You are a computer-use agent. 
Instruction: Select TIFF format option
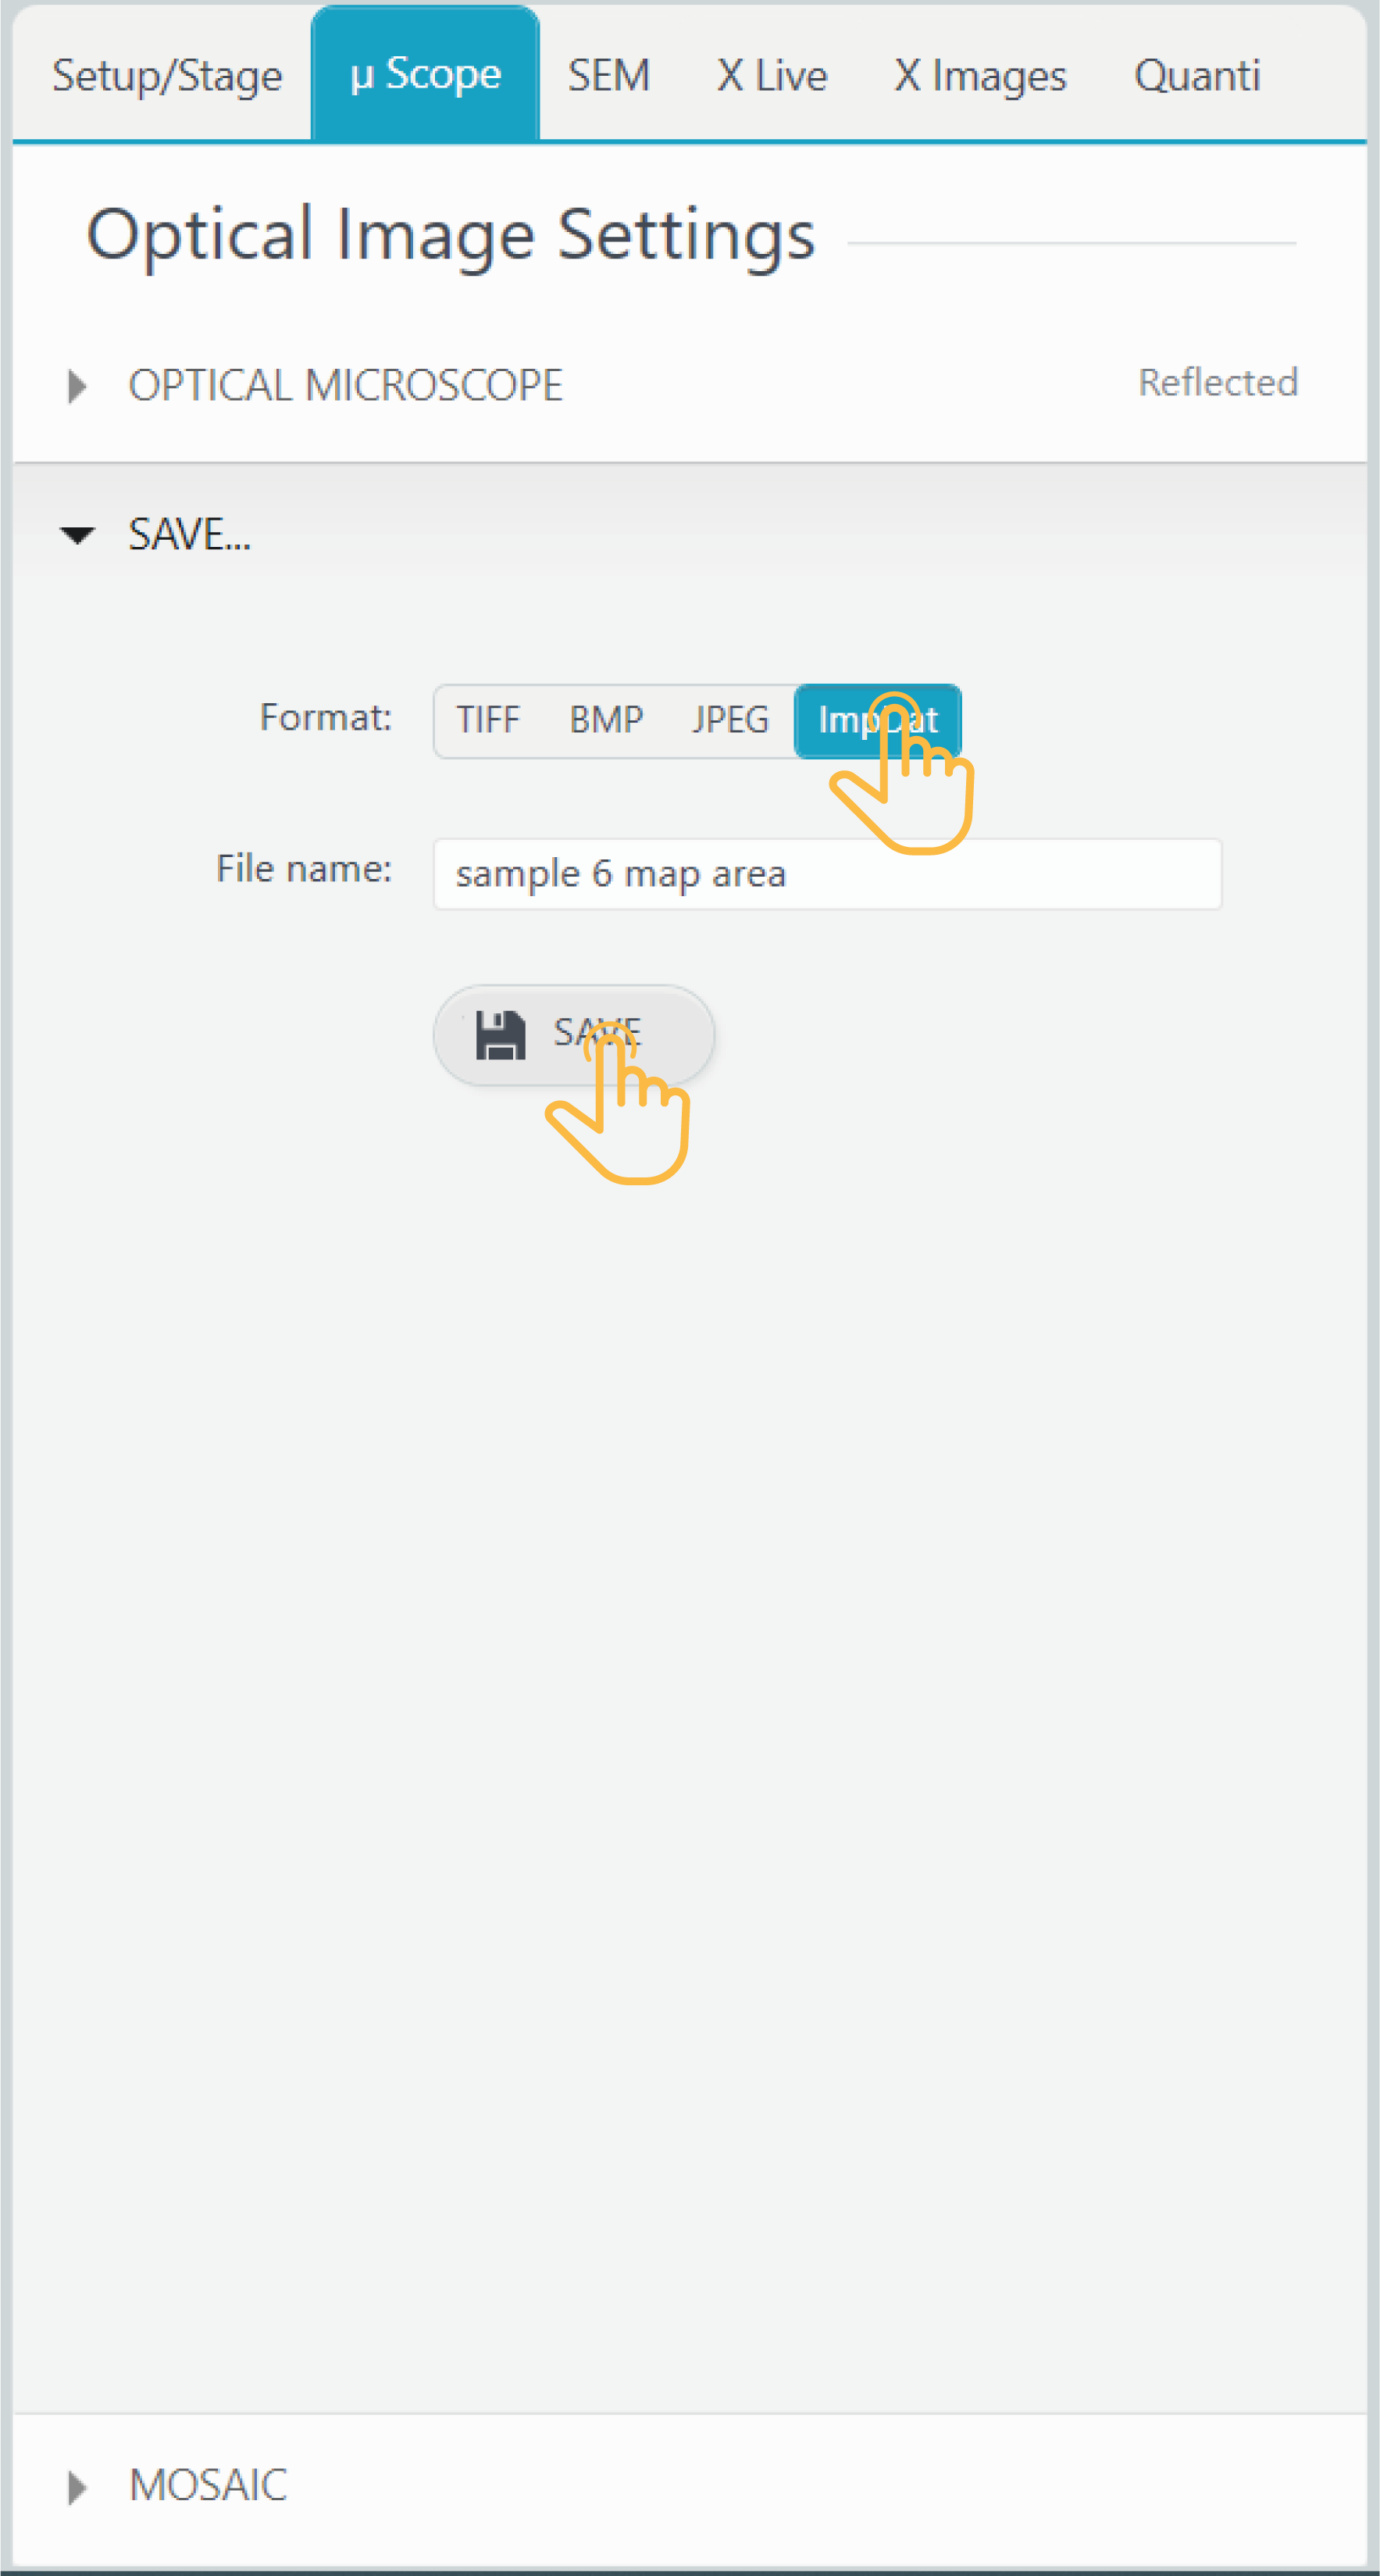(x=489, y=720)
